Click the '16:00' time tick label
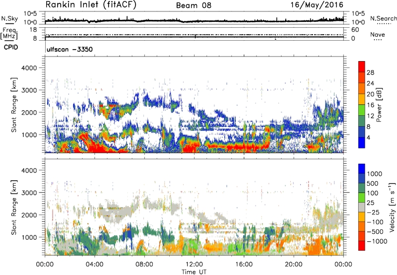Image resolution: width=397 pixels, height=275 pixels. click(x=244, y=265)
